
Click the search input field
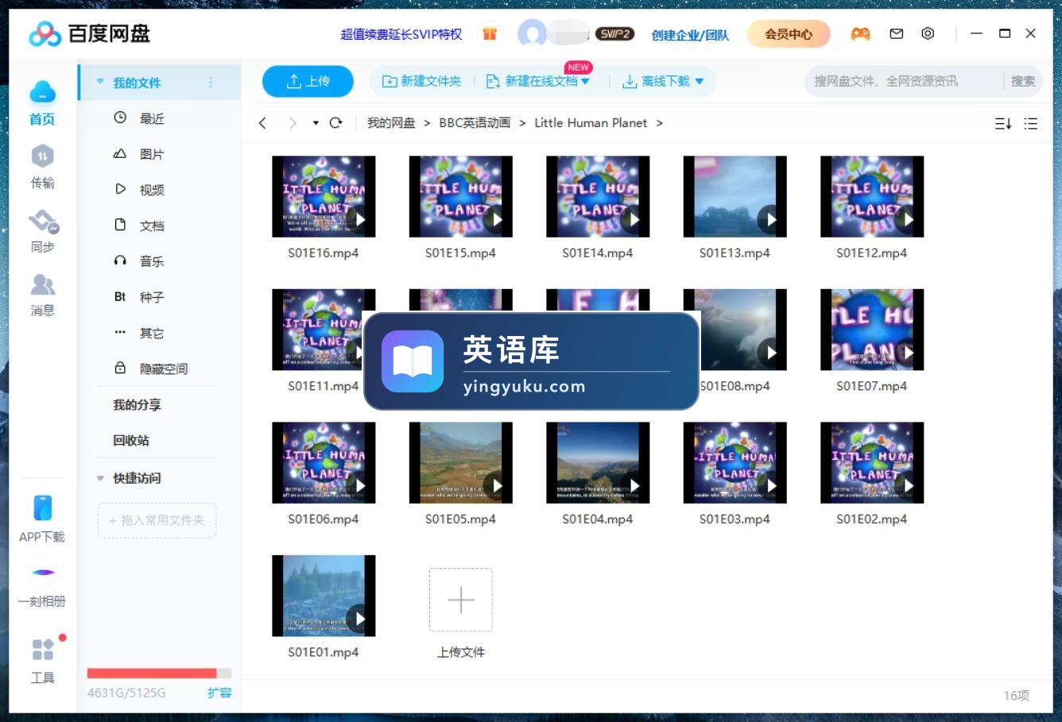[902, 81]
